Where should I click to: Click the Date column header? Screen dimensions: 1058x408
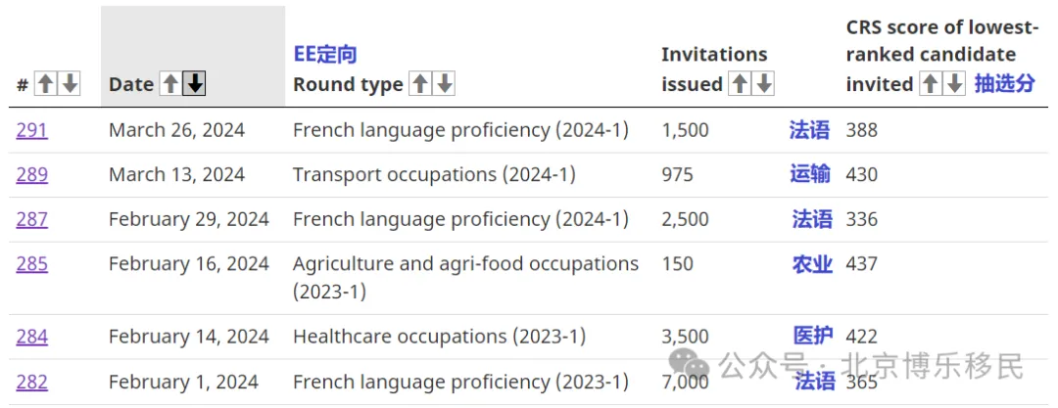point(131,85)
